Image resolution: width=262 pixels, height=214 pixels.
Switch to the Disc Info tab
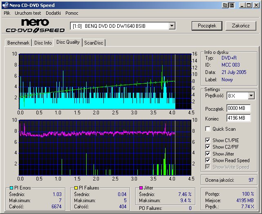[43, 43]
